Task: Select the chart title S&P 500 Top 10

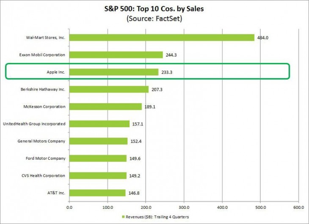Action: [x=154, y=8]
